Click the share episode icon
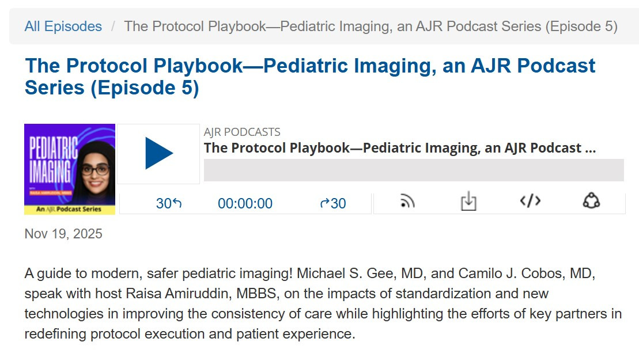This screenshot has width=639, height=361. point(591,201)
